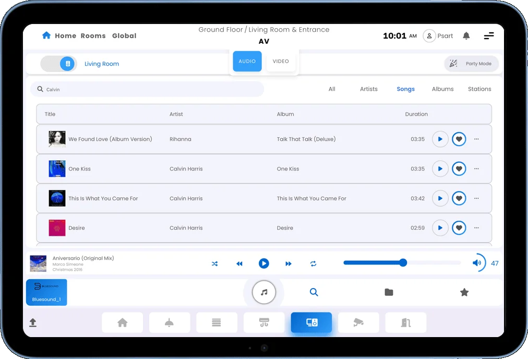528x359 pixels.
Task: Open the hamburger menu in the header
Action: click(x=488, y=35)
